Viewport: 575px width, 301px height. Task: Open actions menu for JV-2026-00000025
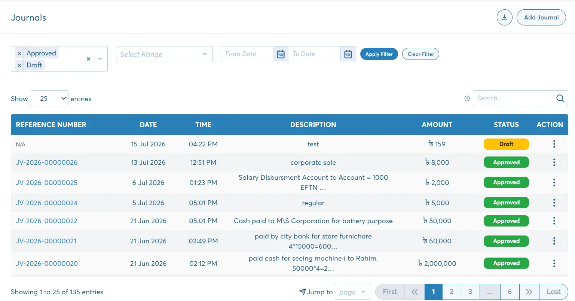[x=554, y=182]
